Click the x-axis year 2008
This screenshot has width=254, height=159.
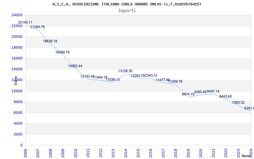tap(50, 153)
